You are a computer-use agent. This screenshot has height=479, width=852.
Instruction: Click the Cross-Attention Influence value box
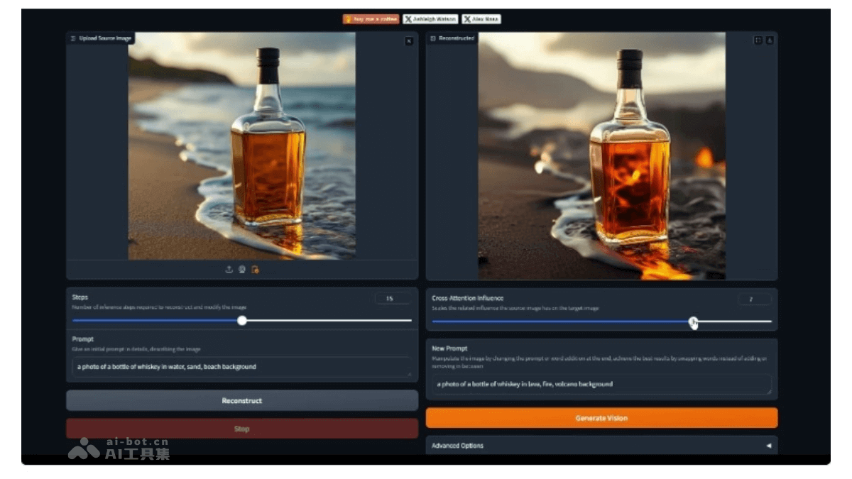(753, 299)
